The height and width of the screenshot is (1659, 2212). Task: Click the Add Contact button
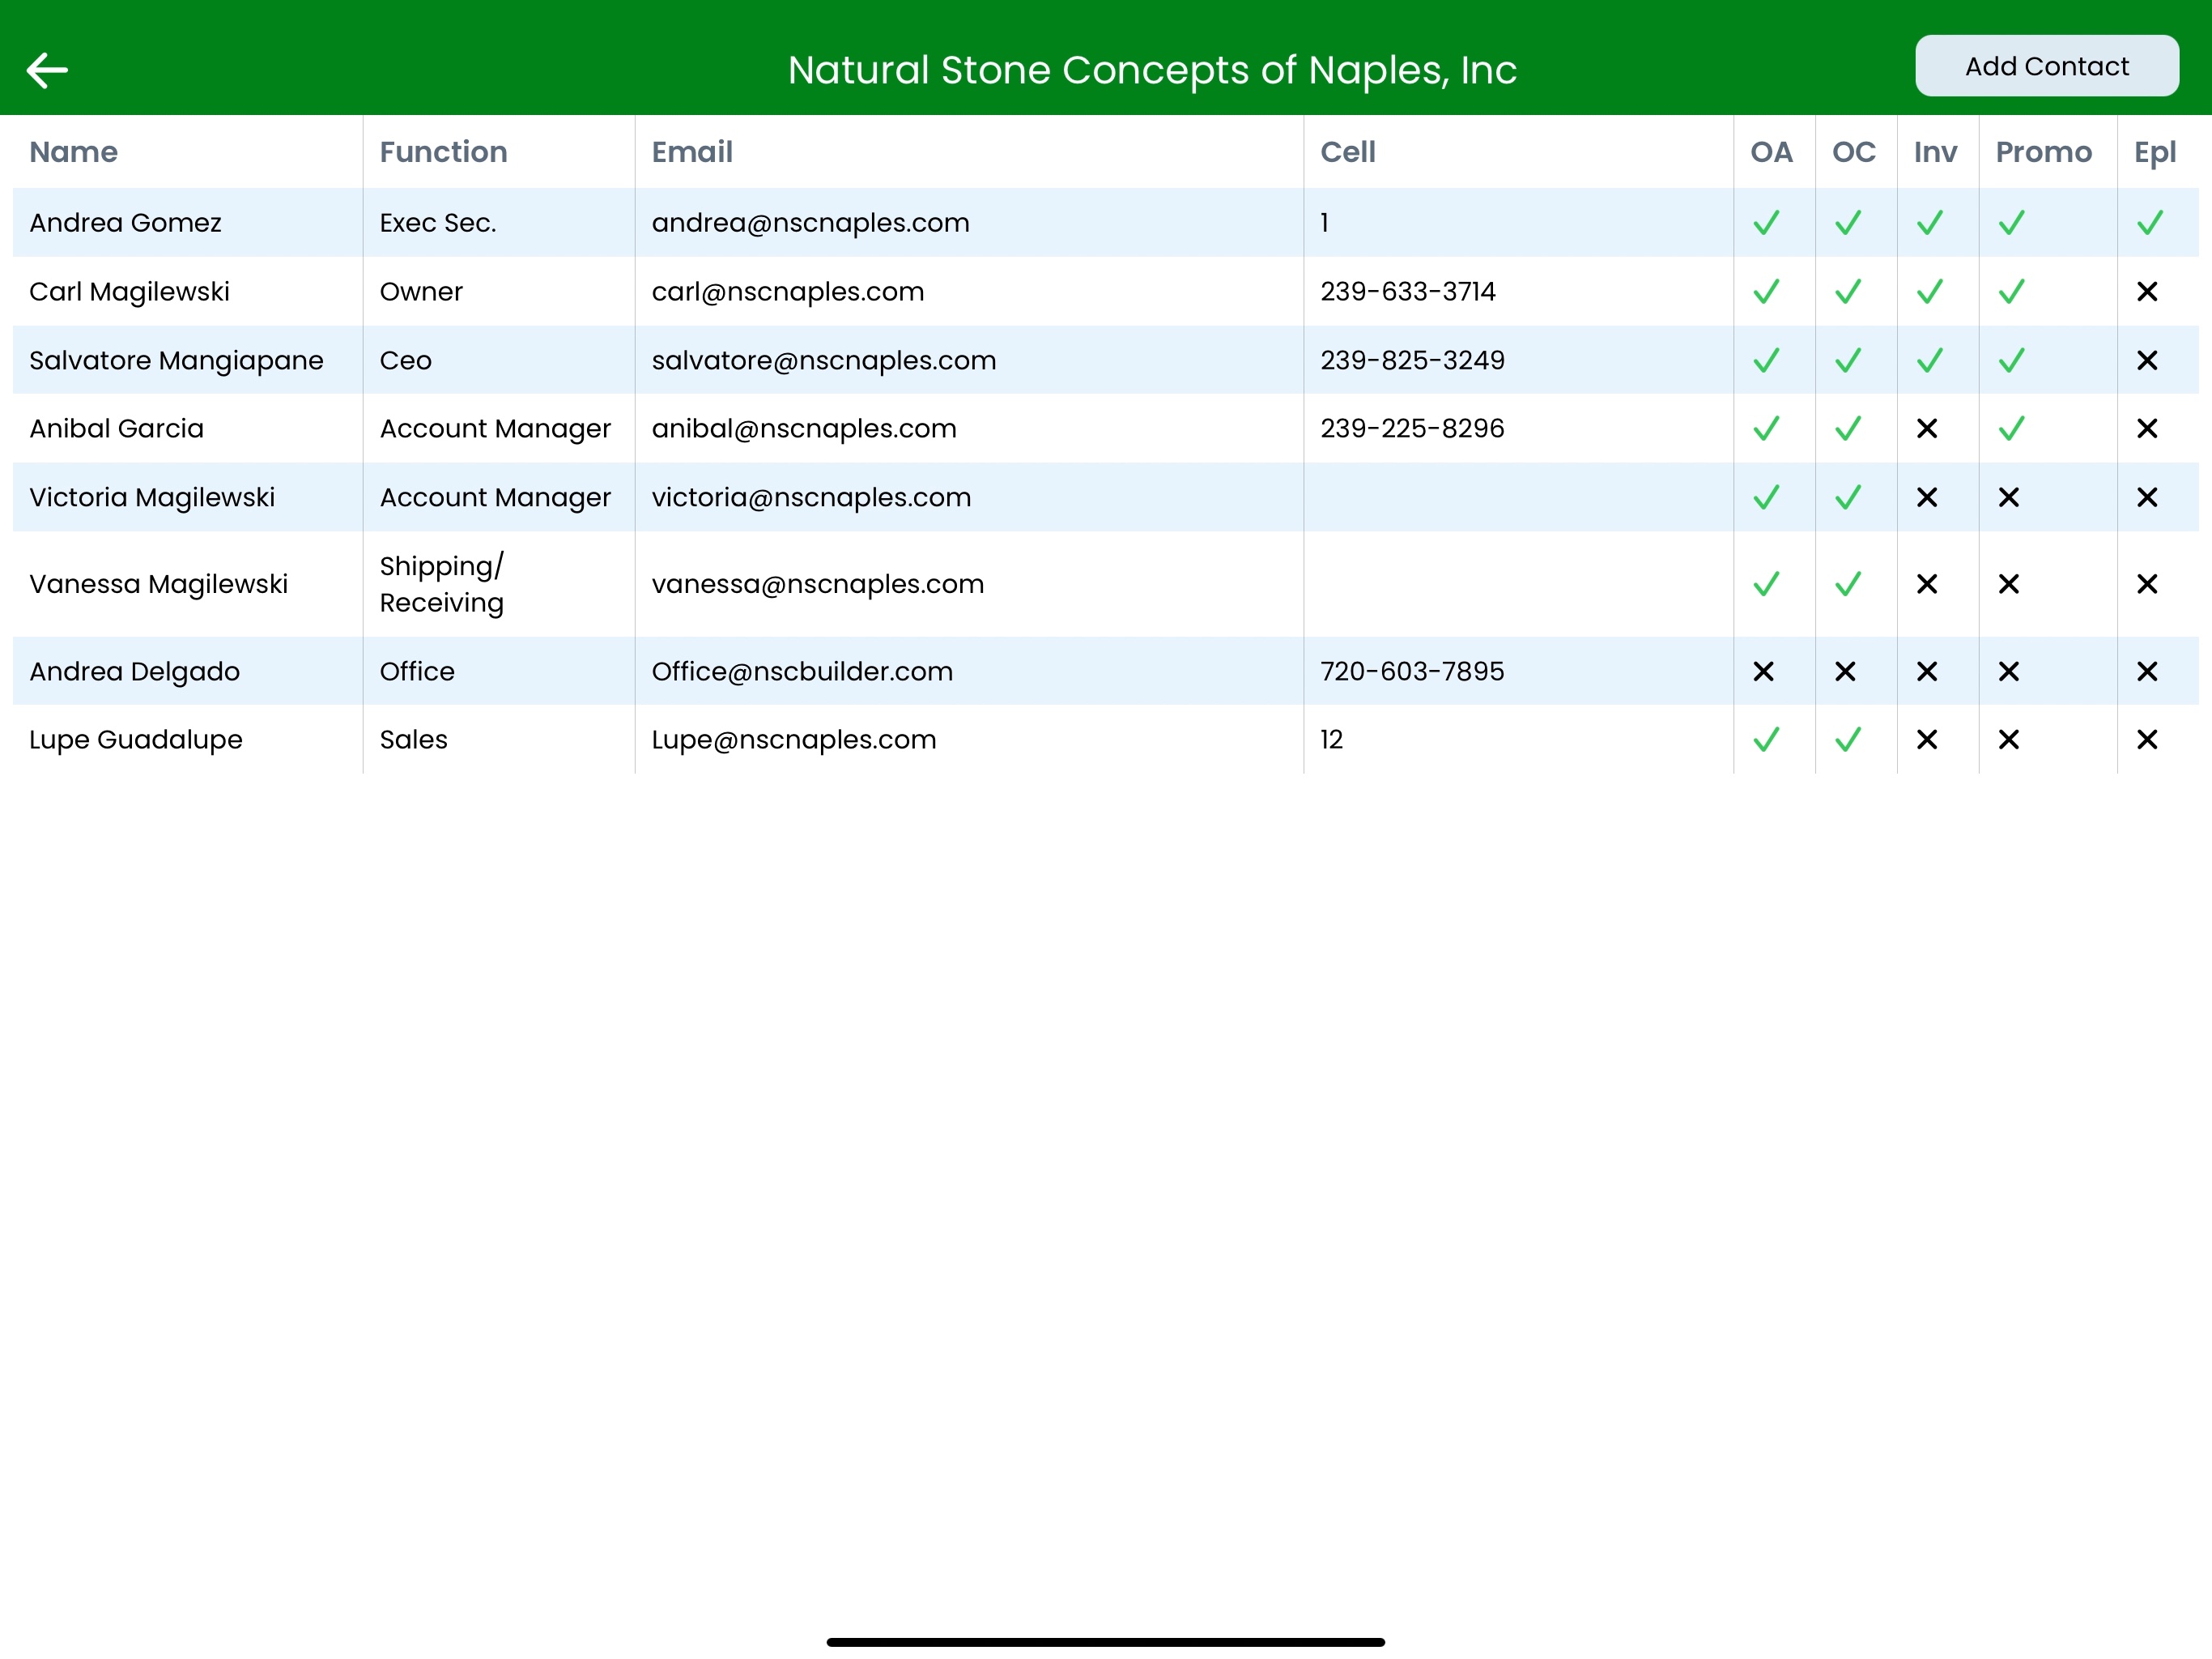pos(2046,66)
